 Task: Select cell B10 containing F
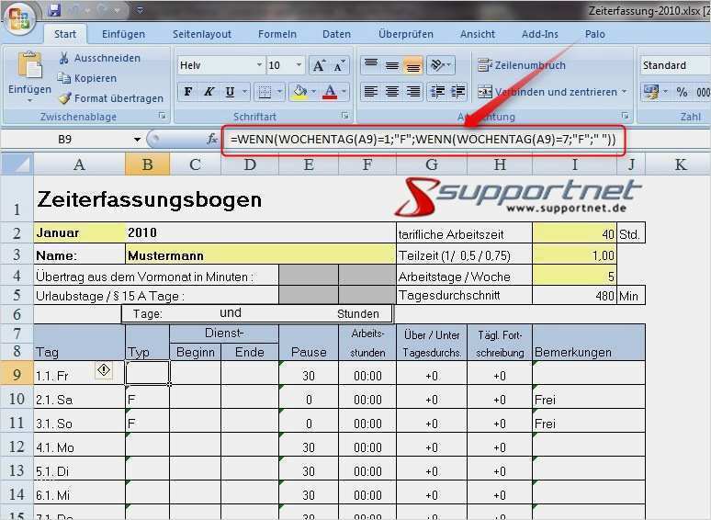147,400
